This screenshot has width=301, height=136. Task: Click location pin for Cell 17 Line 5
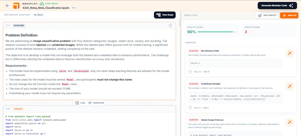[x=190, y=108]
